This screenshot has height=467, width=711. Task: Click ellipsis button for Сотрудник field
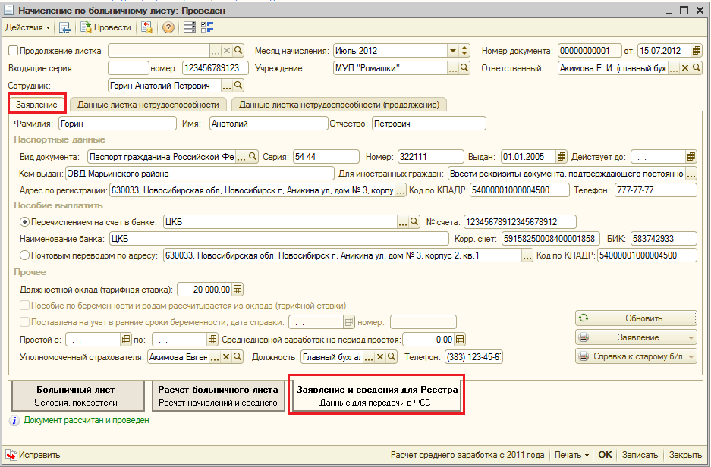coord(226,86)
